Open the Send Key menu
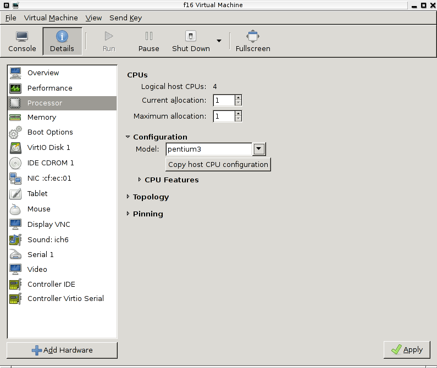Image resolution: width=437 pixels, height=368 pixels. [125, 18]
